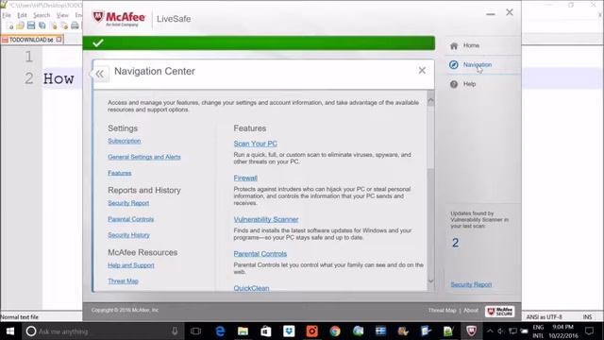The width and height of the screenshot is (604, 340).
Task: Open File Explorer from taskbar
Action: (243, 331)
